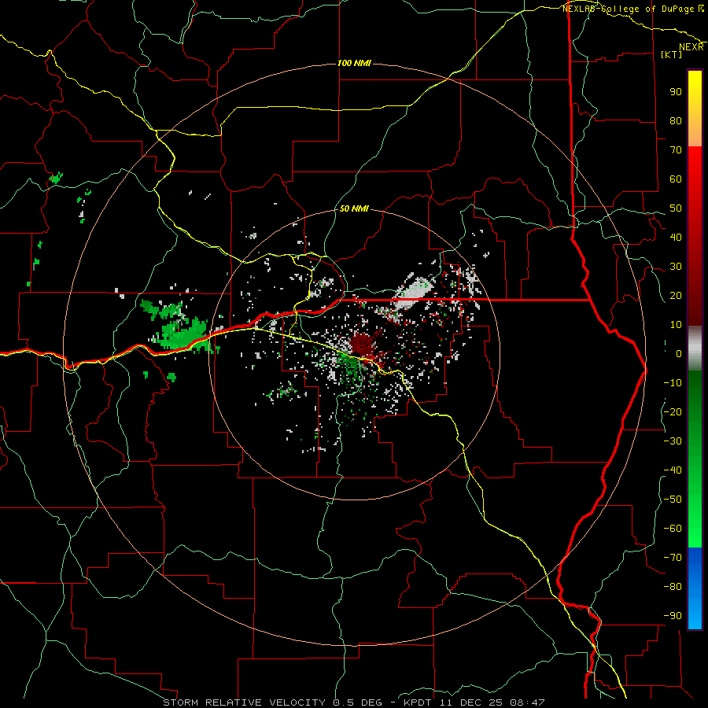Viewport: 708px width, 708px height.
Task: Click the "100 NMI" range ring label
Action: coord(354,63)
